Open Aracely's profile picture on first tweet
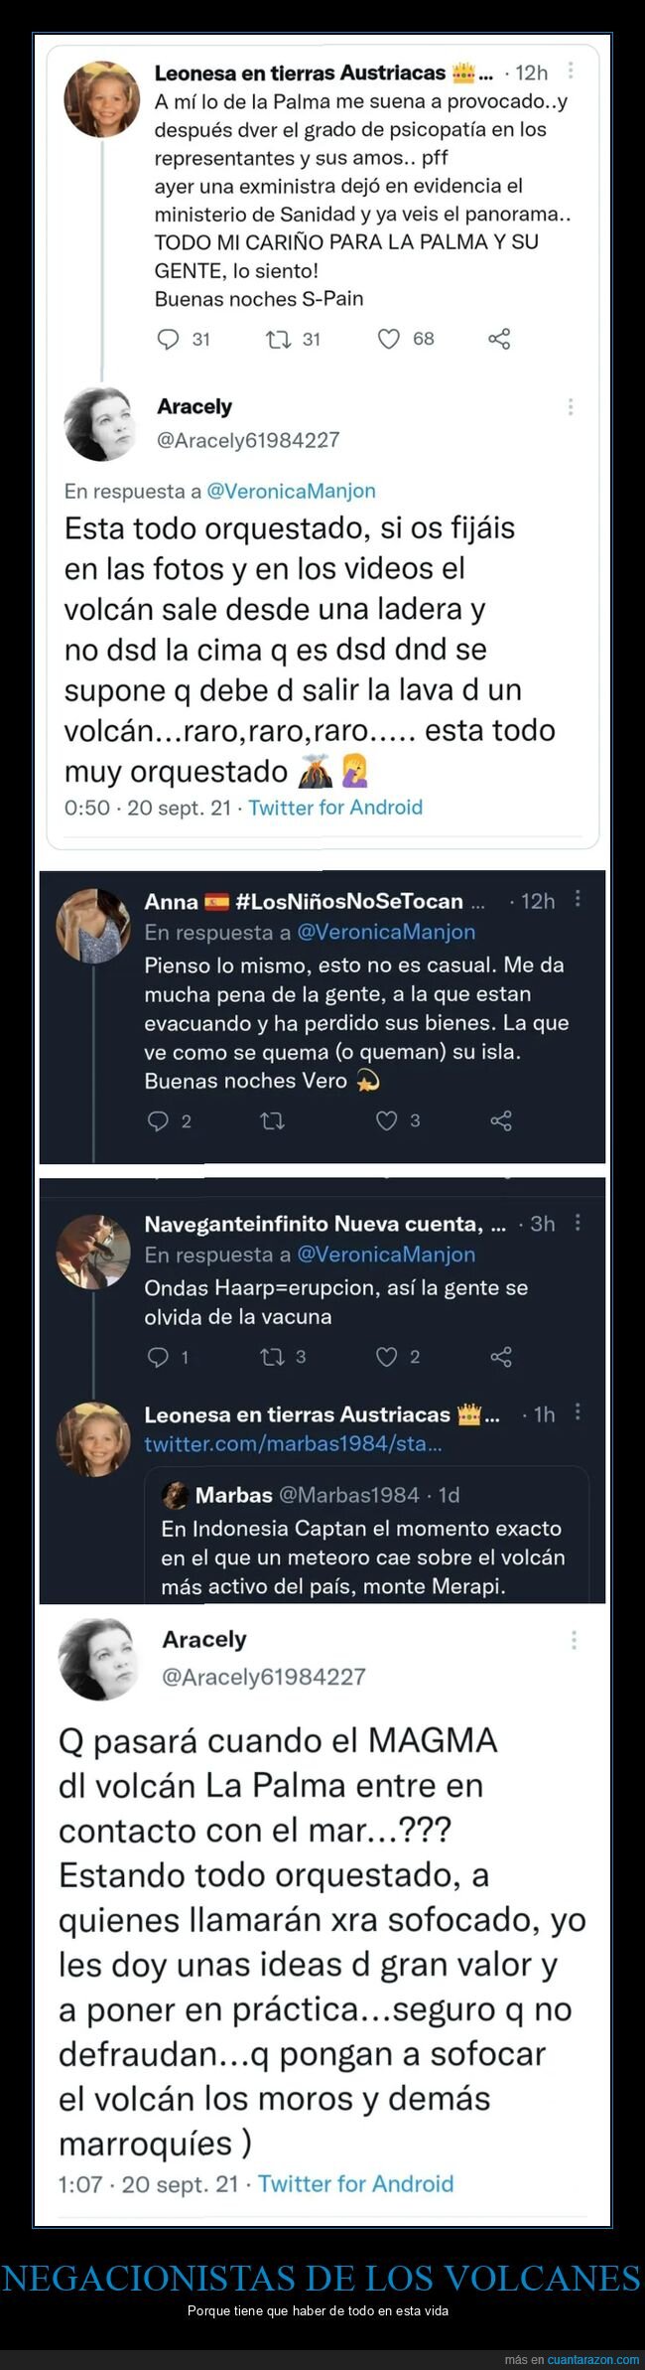The image size is (645, 2370). click(99, 423)
